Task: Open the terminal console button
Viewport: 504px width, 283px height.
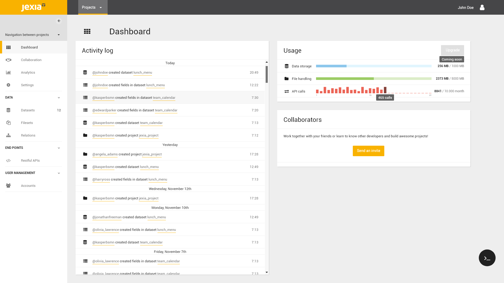Action: point(487,258)
